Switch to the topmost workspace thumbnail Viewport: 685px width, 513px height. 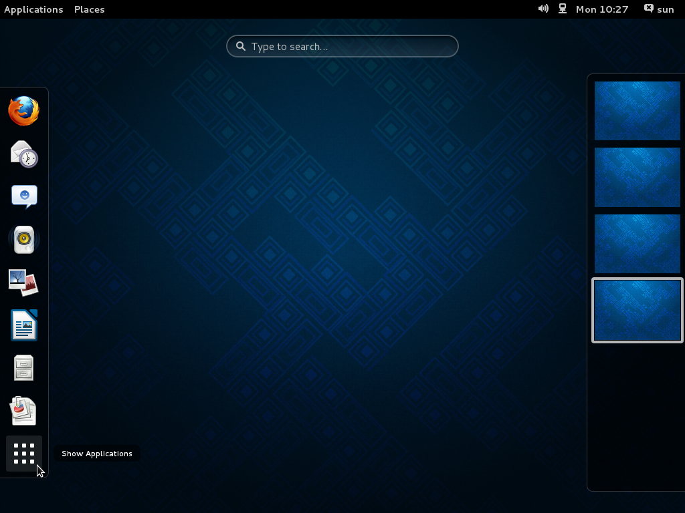637,110
